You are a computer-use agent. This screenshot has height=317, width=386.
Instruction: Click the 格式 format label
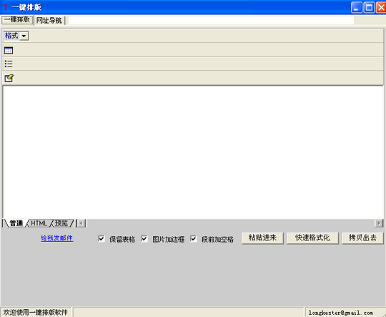[x=11, y=36]
